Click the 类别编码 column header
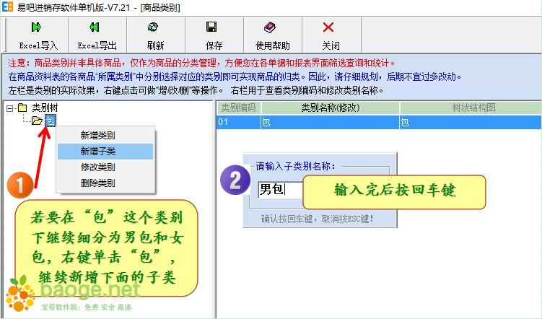This screenshot has width=542, height=319. click(238, 108)
